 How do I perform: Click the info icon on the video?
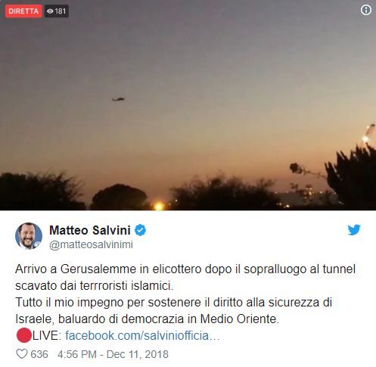click(366, 10)
